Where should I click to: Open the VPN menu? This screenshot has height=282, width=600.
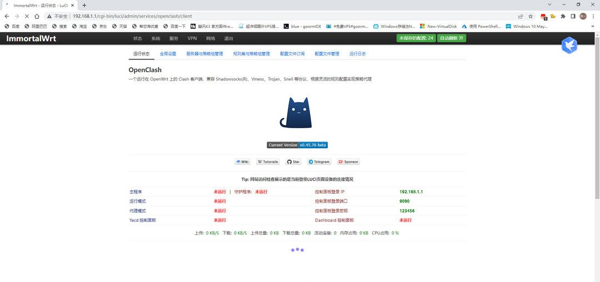(192, 38)
